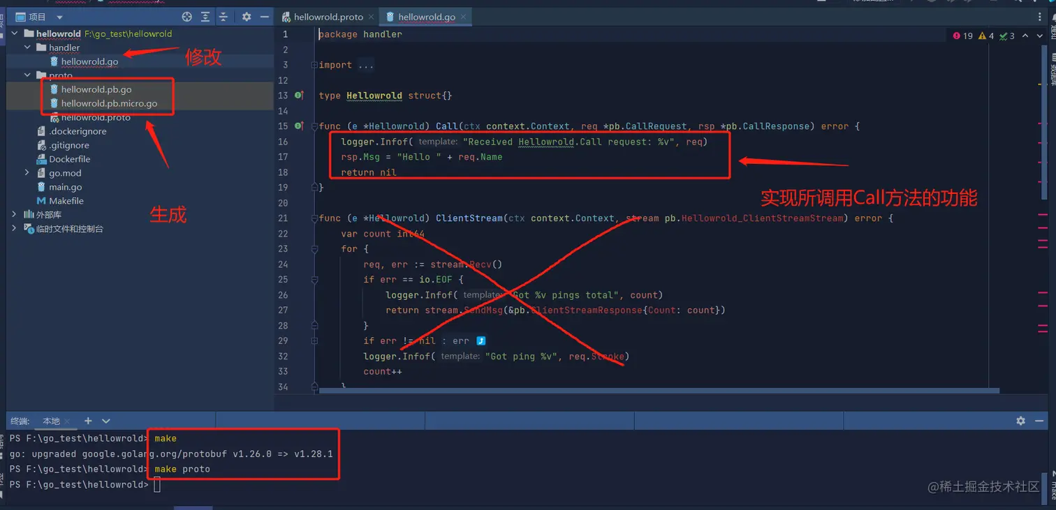Viewport: 1056px width, 510px height.
Task: Click the ClientStream method name on line 21
Action: [469, 218]
